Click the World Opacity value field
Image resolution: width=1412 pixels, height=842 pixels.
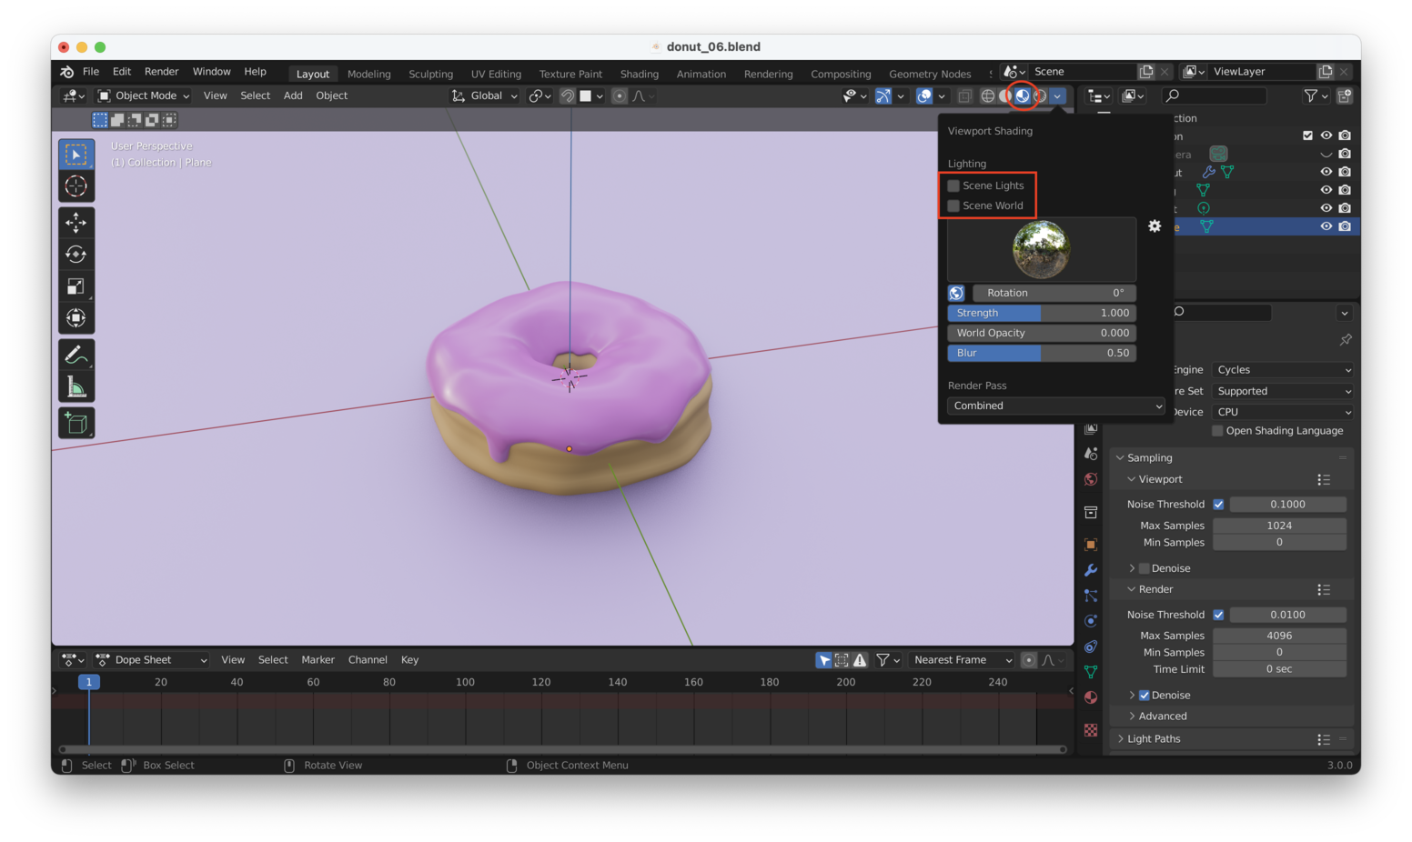coord(1041,333)
